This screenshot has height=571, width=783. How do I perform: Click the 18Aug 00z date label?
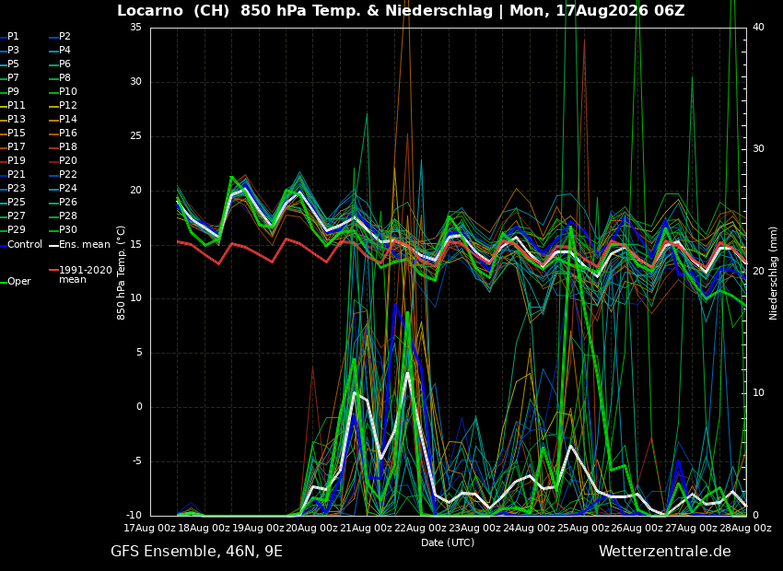point(204,528)
